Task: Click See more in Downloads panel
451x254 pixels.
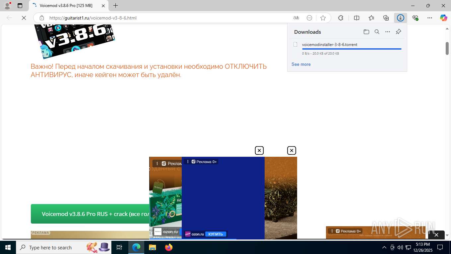Action: [301, 64]
